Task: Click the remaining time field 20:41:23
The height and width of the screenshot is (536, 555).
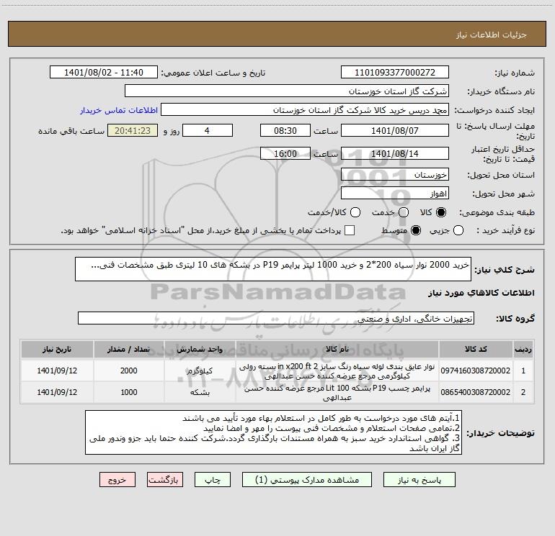Action: click(133, 130)
